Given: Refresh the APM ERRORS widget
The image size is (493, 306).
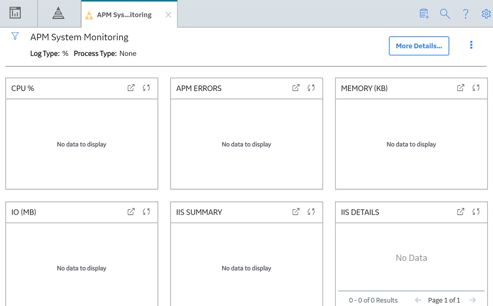Looking at the screenshot, I should pyautogui.click(x=311, y=88).
